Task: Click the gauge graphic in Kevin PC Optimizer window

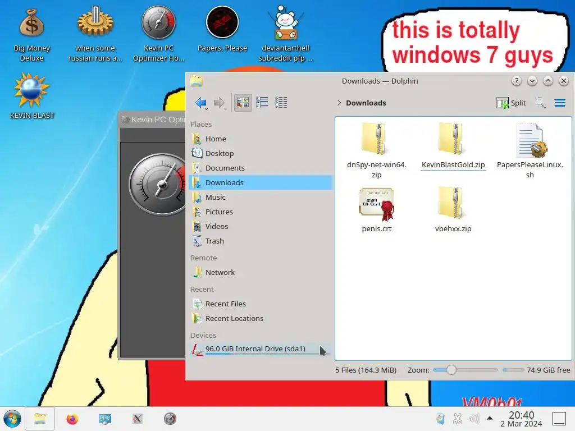Action: 158,184
